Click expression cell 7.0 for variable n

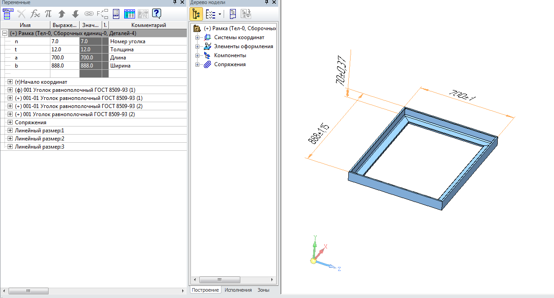[65, 41]
